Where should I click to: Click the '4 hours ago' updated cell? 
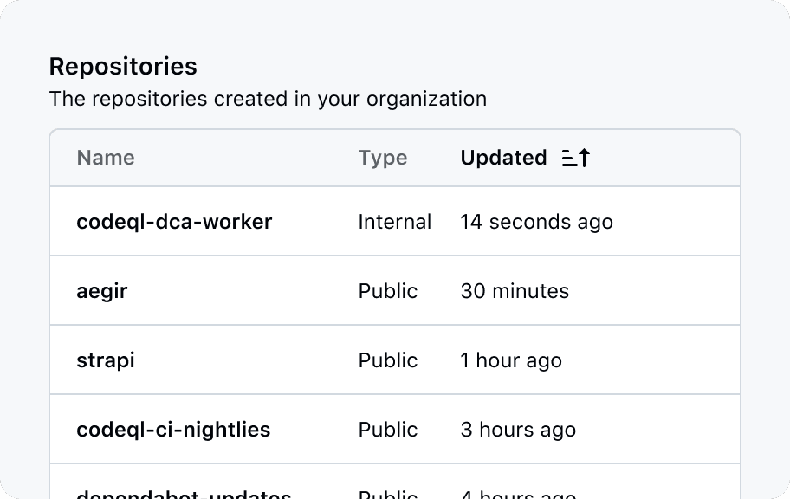518,495
